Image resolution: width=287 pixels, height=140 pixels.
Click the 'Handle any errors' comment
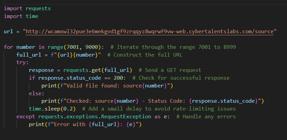click(206, 117)
